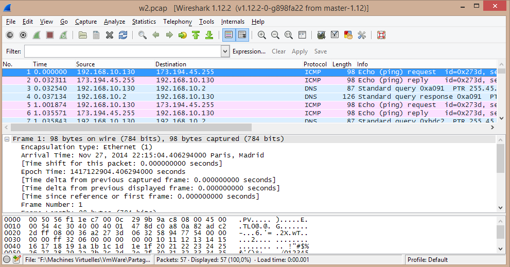Open Edit Coloring Rules icon
The height and width of the screenshot is (267, 510).
[348, 35]
